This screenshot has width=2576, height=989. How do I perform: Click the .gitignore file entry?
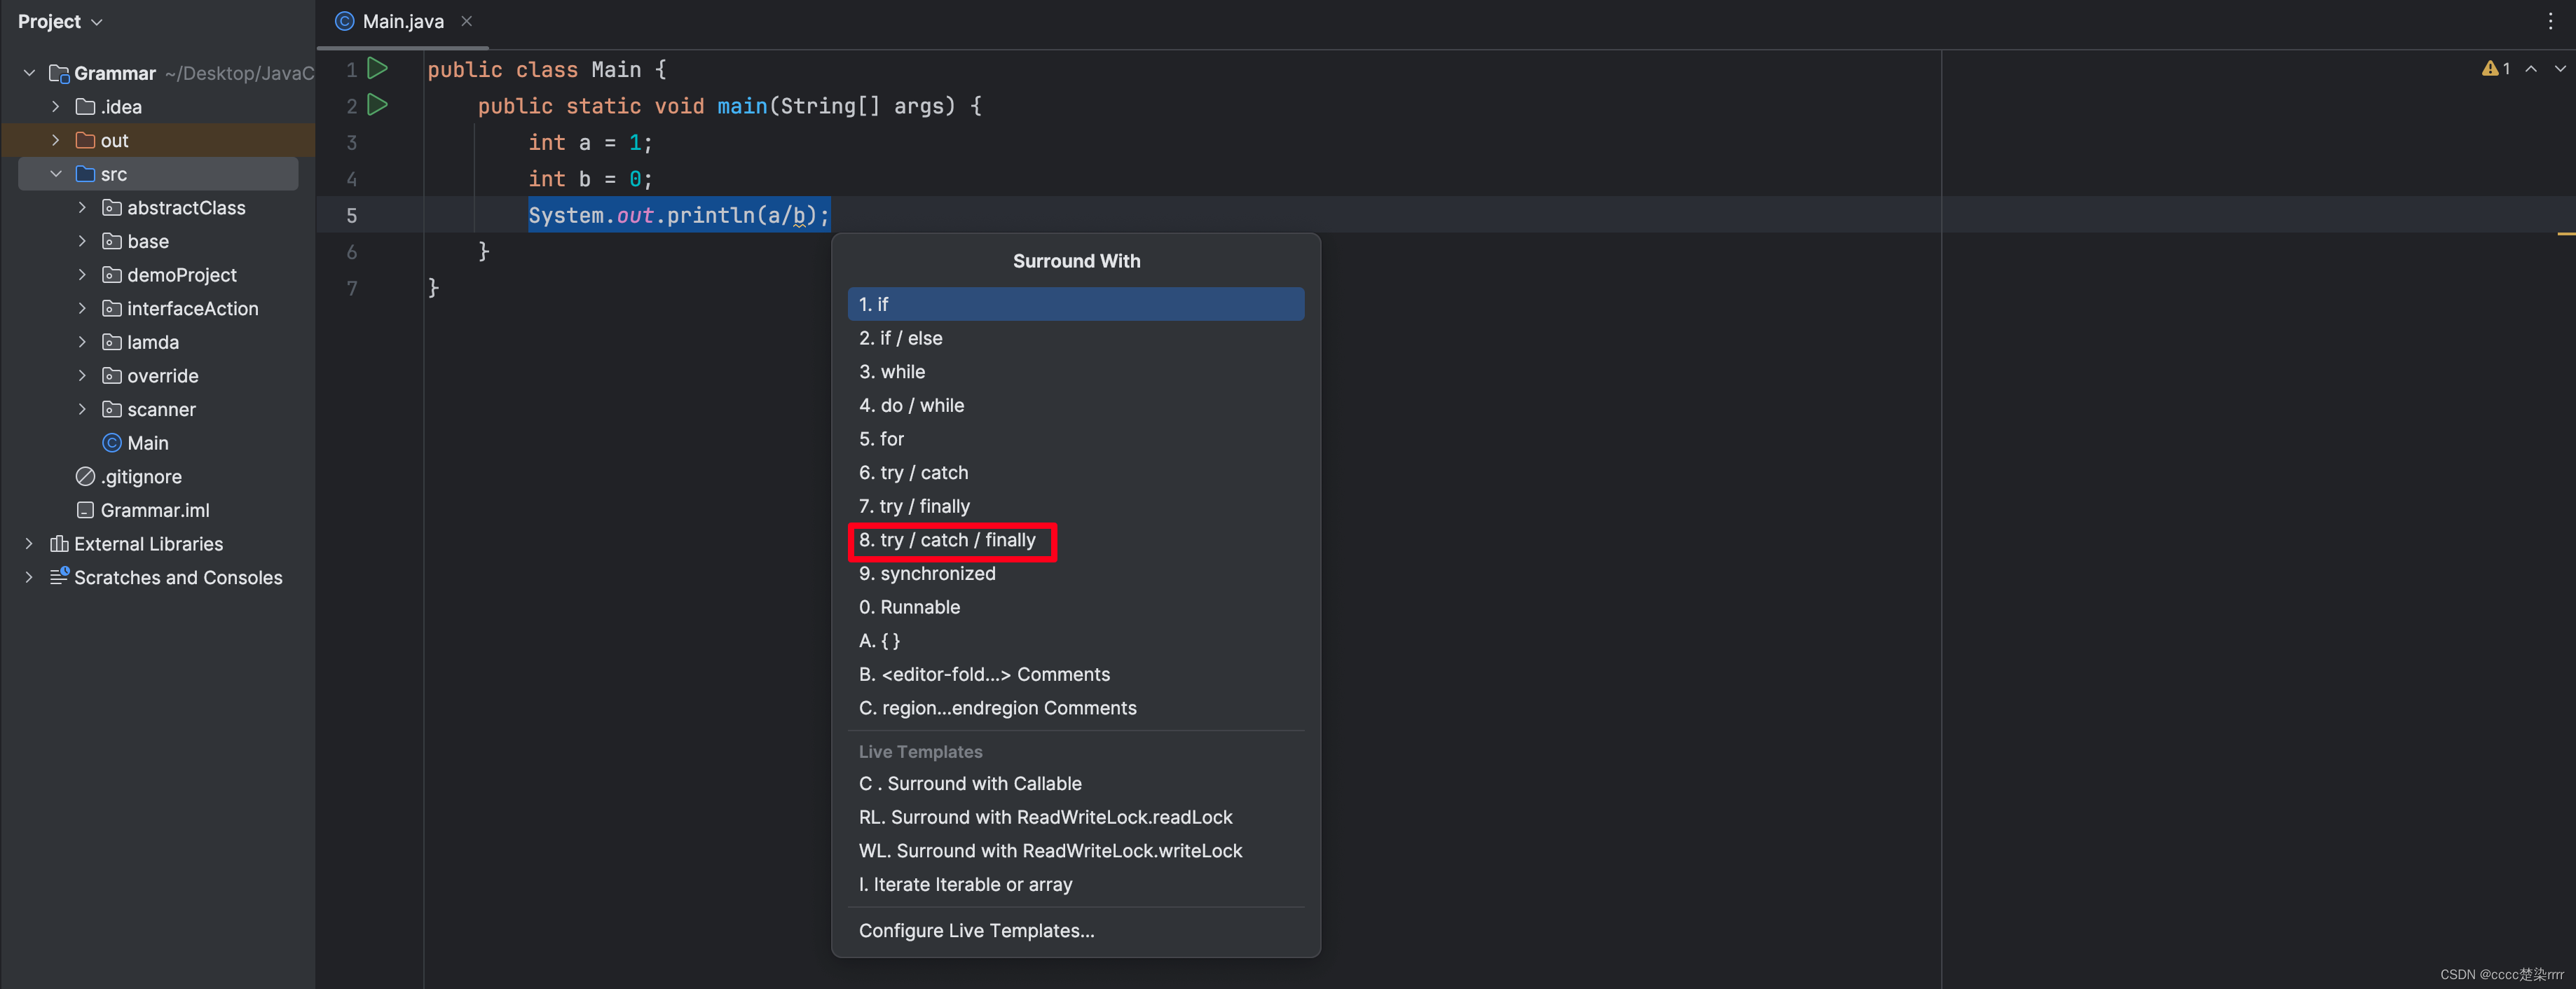[x=143, y=476]
